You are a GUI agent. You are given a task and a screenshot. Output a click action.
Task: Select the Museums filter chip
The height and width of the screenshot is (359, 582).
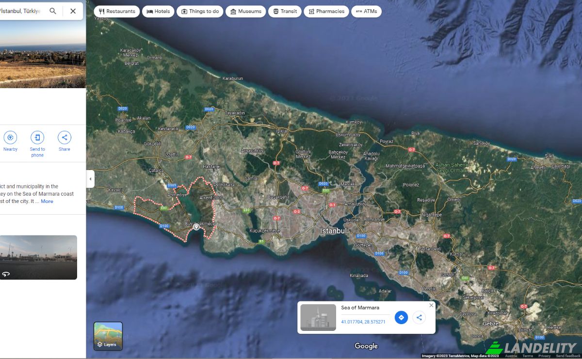coord(246,11)
